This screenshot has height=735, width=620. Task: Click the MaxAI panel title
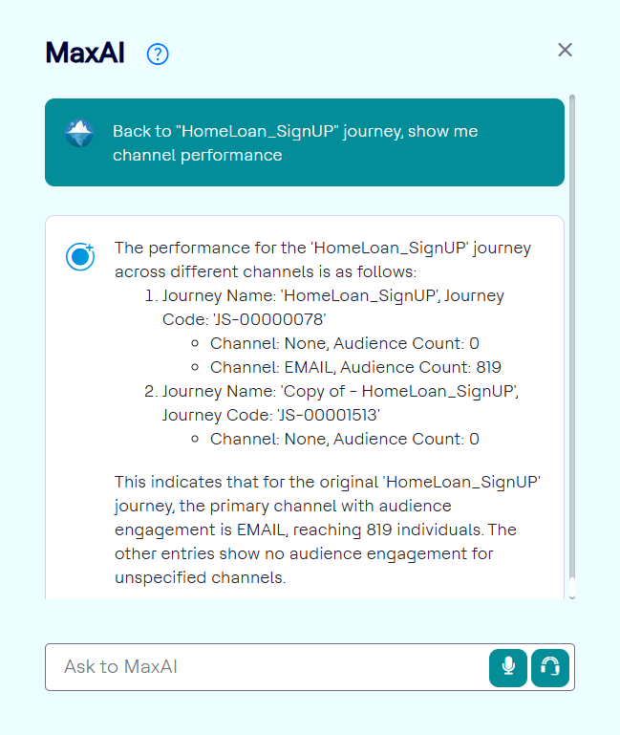[85, 54]
